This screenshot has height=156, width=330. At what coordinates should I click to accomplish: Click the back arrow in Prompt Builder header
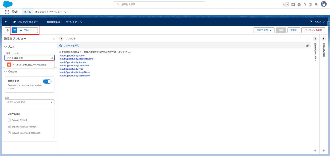(6, 22)
